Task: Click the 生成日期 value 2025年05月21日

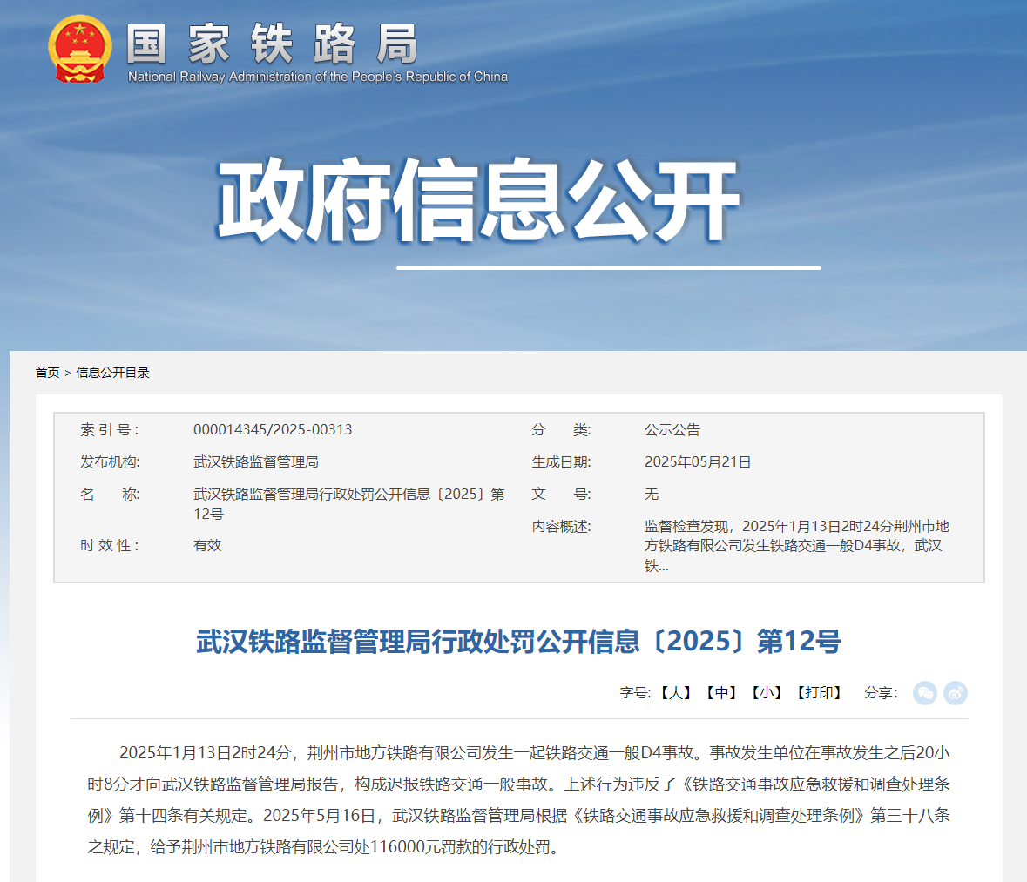Action: click(698, 462)
